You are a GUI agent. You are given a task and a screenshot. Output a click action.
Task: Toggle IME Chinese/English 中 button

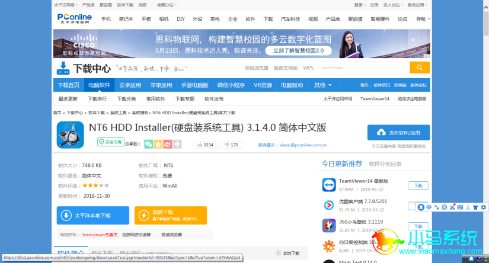[429, 207]
